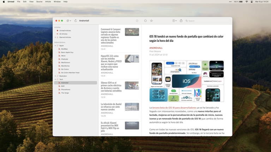Screen dimensions: 271x152
Task: Click the Xiaomi MIX Fold article thumbnail
Action: click(x=132, y=126)
